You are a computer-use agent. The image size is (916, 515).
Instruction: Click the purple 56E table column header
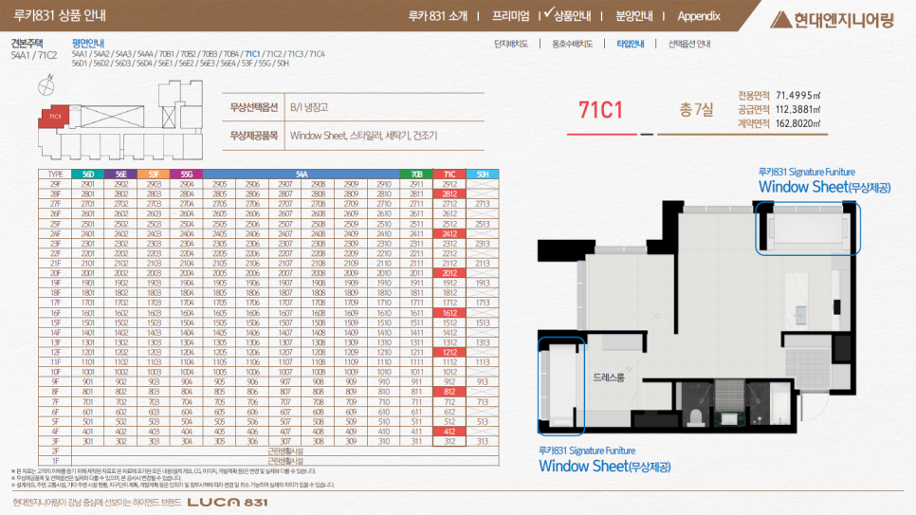point(121,175)
